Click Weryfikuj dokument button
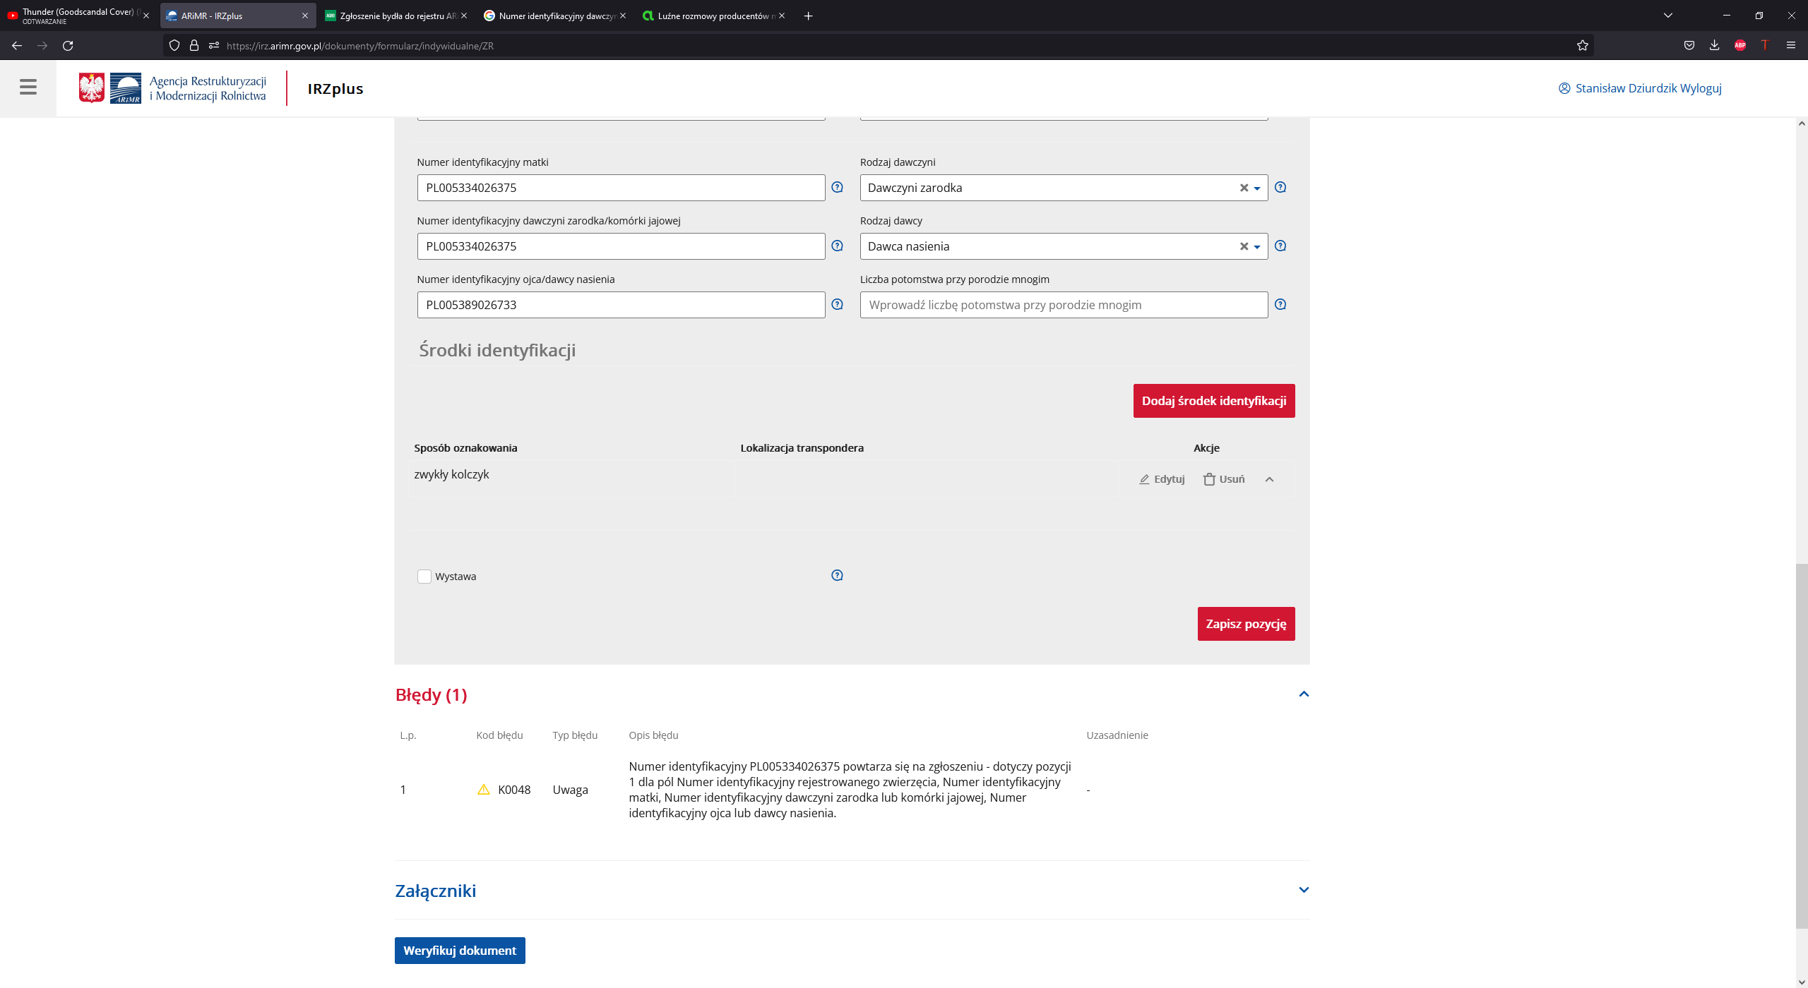1808x988 pixels. coord(460,951)
